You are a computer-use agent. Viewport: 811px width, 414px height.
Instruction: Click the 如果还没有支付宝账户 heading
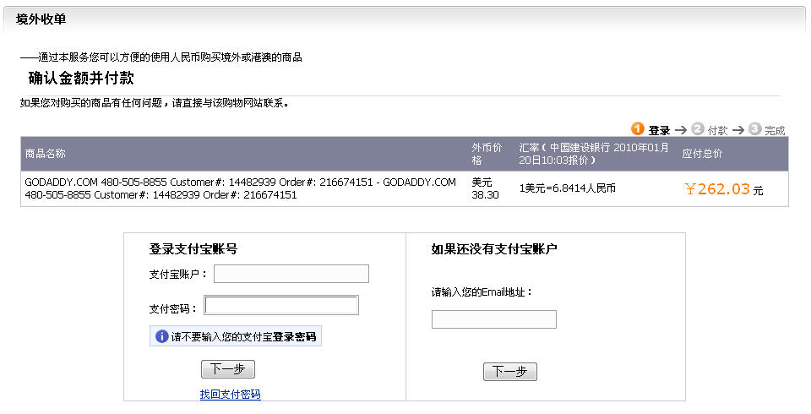click(x=494, y=249)
